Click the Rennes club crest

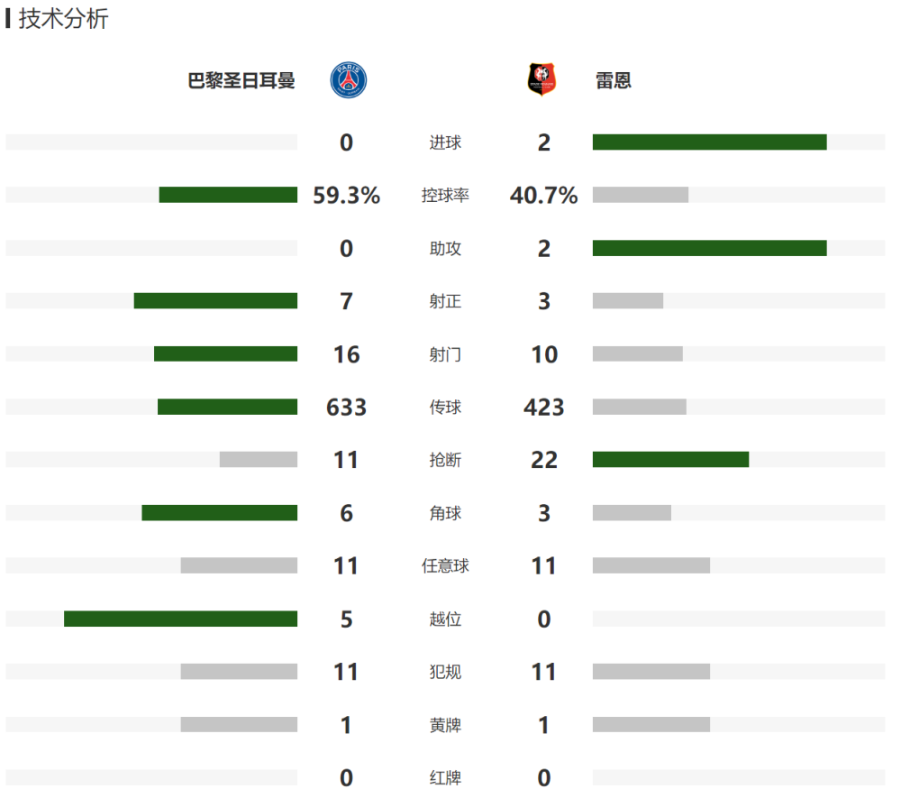coord(542,79)
